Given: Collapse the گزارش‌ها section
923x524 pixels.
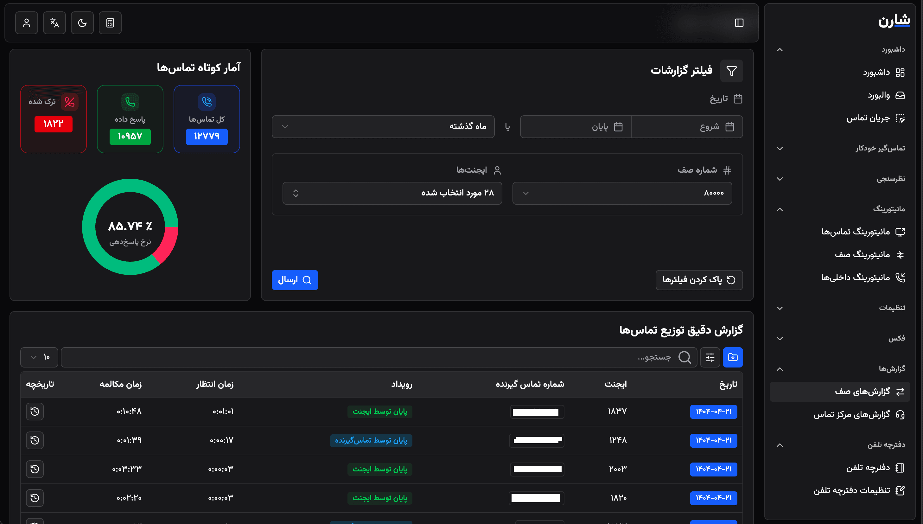Looking at the screenshot, I should (841, 369).
